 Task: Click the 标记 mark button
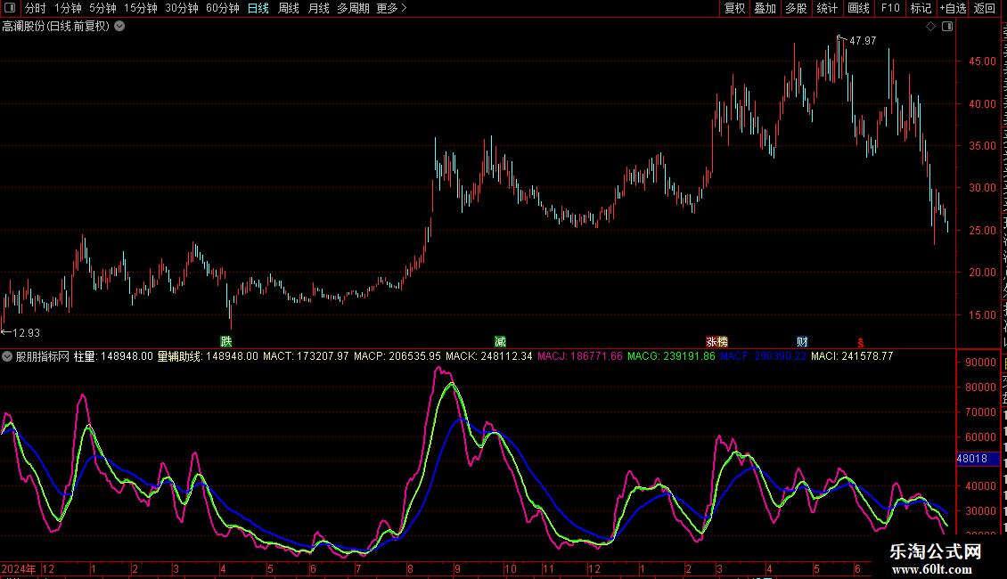(x=921, y=8)
